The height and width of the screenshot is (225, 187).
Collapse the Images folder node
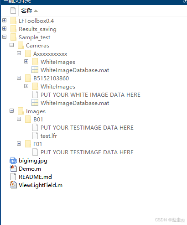pos(12,110)
